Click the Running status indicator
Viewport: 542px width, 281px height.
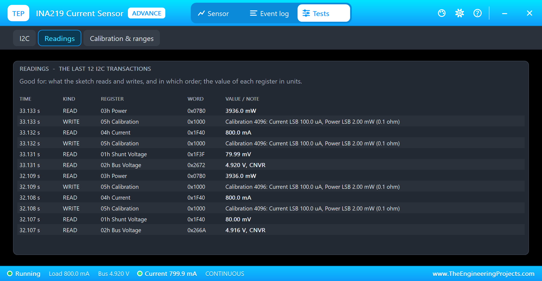click(x=24, y=274)
